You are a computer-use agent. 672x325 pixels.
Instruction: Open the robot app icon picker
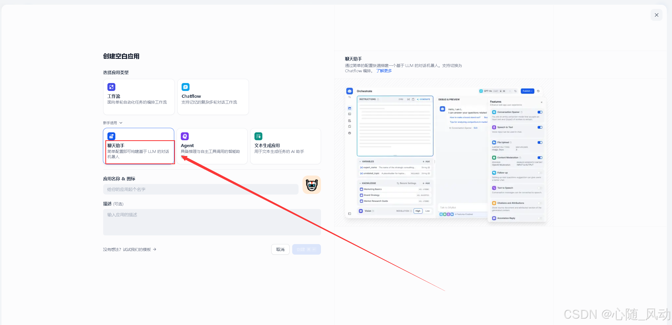pyautogui.click(x=311, y=185)
